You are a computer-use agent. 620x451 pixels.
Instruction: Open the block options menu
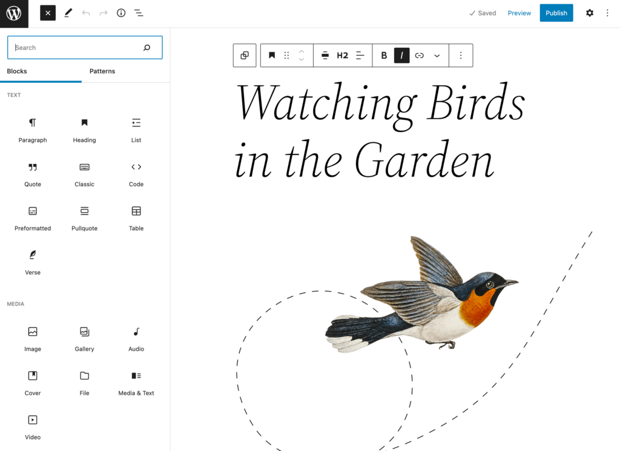[461, 55]
